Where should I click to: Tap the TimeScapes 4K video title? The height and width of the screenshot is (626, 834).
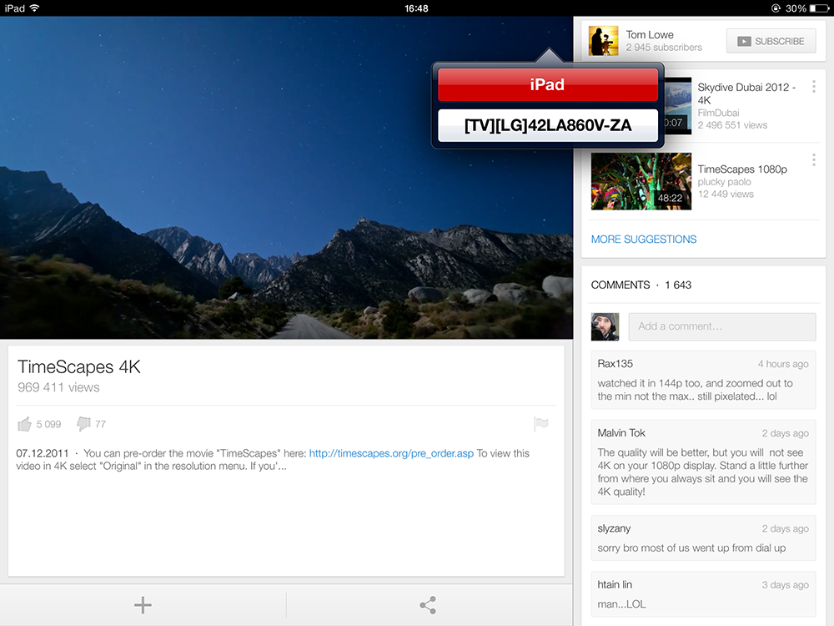tap(78, 367)
